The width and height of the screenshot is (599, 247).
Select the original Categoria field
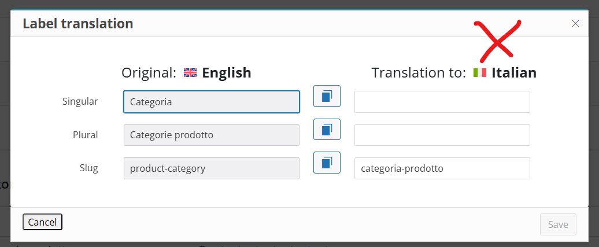(x=211, y=102)
